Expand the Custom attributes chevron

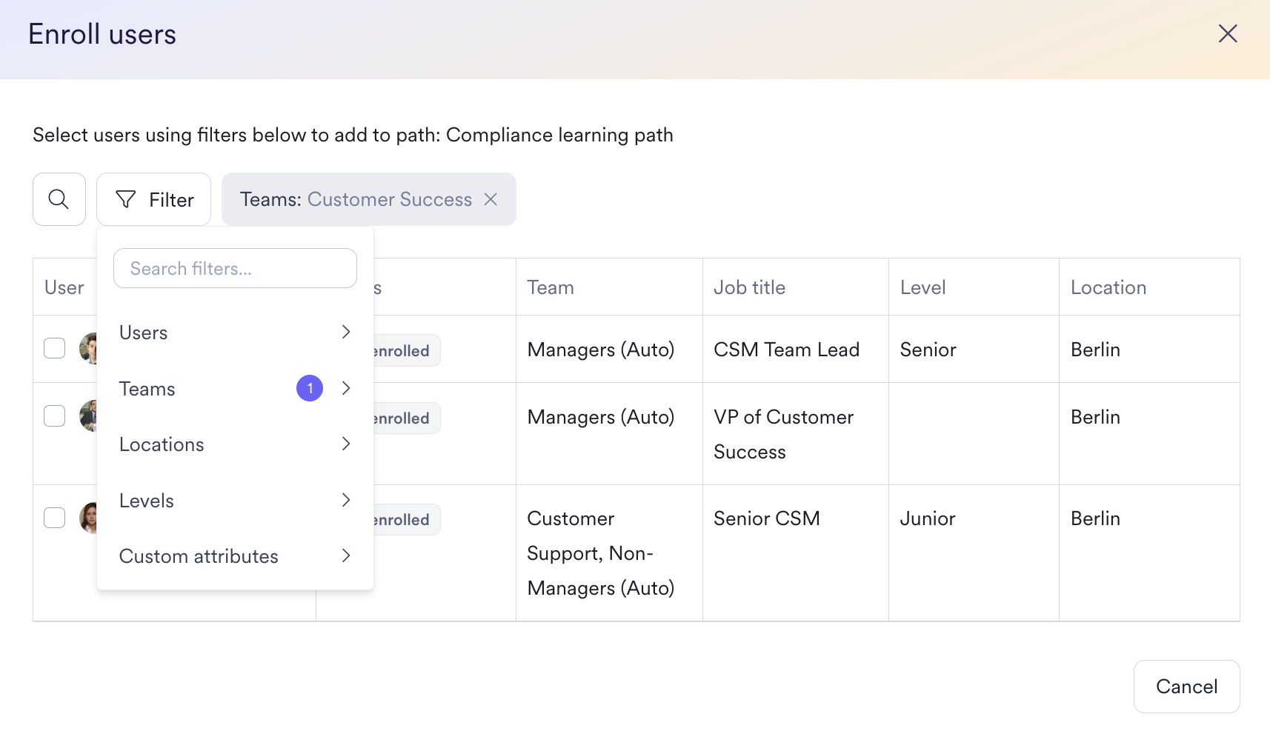(346, 555)
